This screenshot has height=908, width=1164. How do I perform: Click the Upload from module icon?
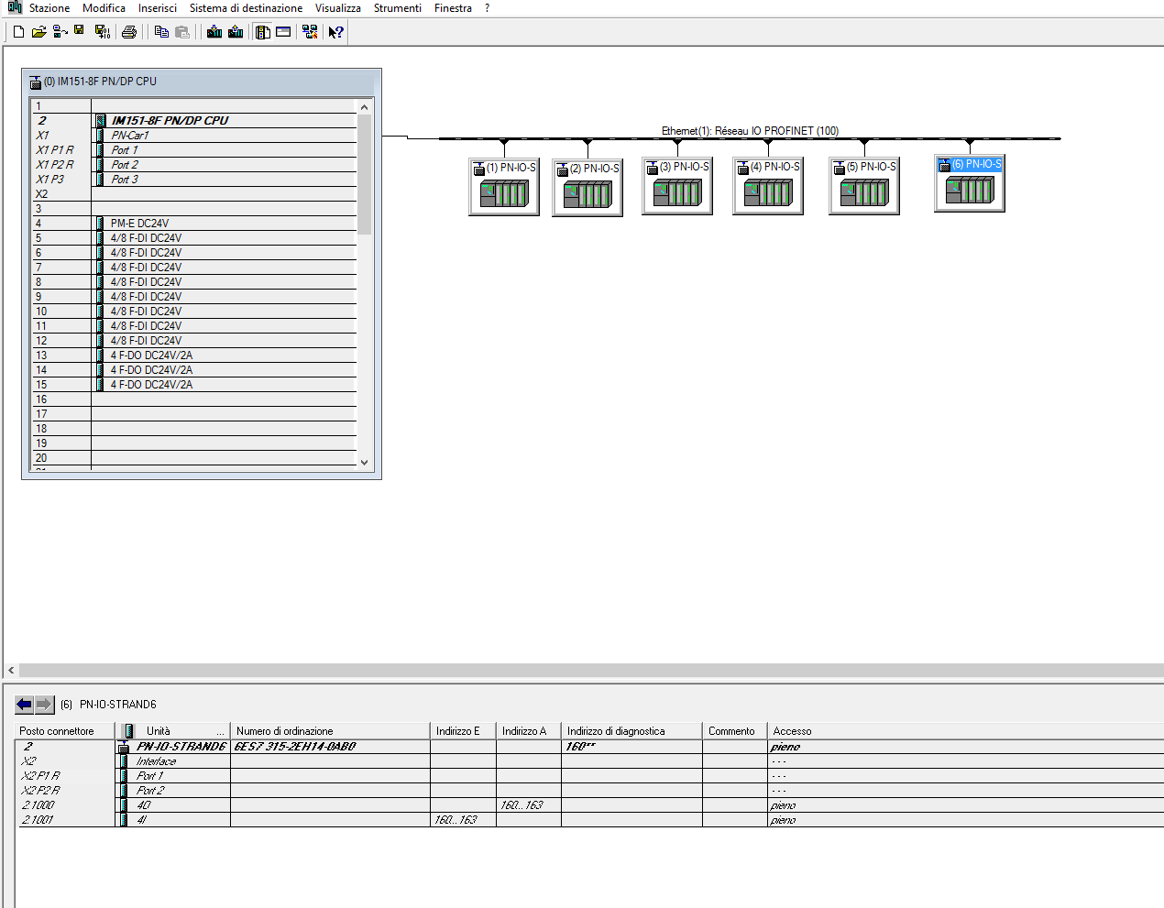click(236, 32)
